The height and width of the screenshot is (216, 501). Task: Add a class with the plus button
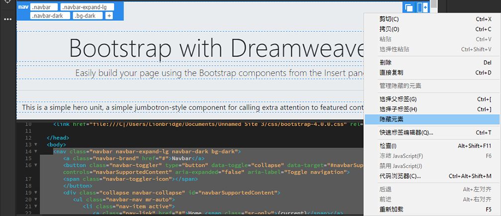tap(109, 15)
